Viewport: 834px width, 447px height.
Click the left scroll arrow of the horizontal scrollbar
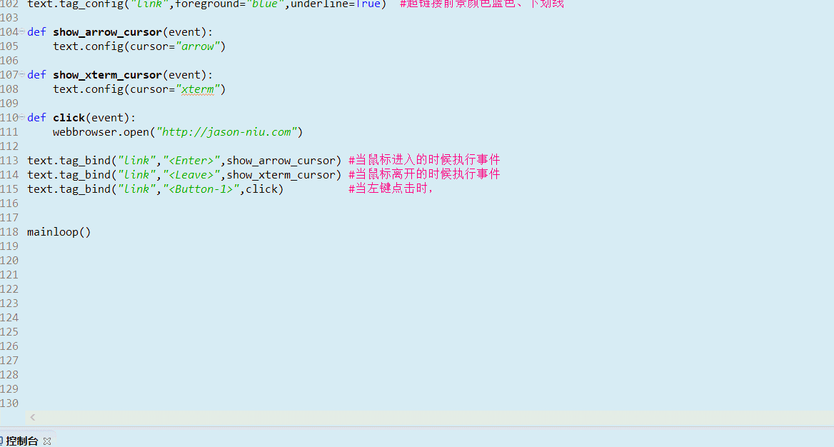coord(33,417)
